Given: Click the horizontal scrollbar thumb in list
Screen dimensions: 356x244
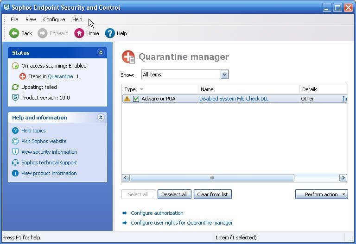Looking at the screenshot, I should pos(212,178).
